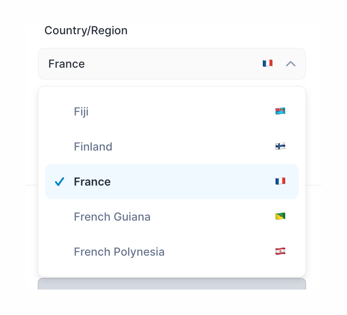Click the France flag in the highlighted row
347x315 pixels.
point(280,181)
